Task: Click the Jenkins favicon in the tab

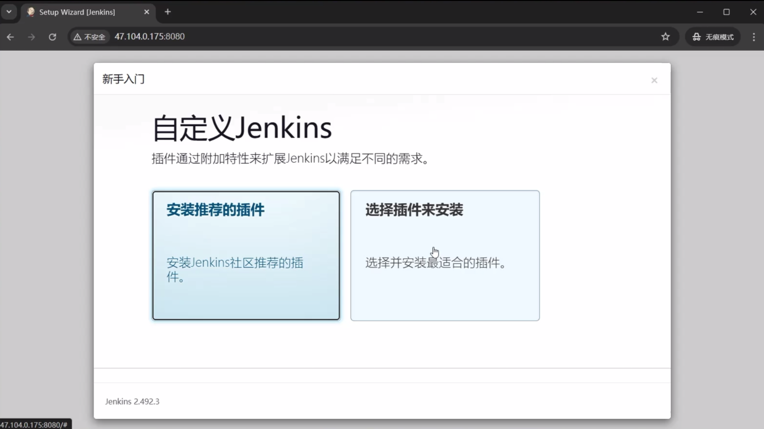Action: pyautogui.click(x=31, y=12)
